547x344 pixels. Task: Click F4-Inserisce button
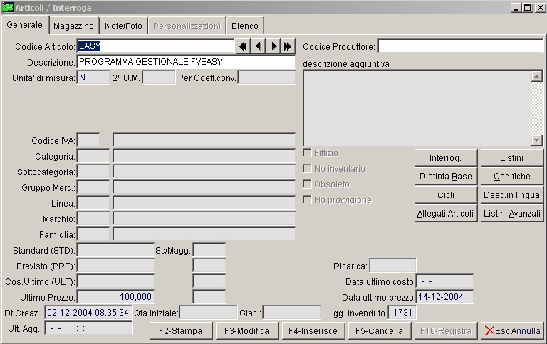coord(313,330)
